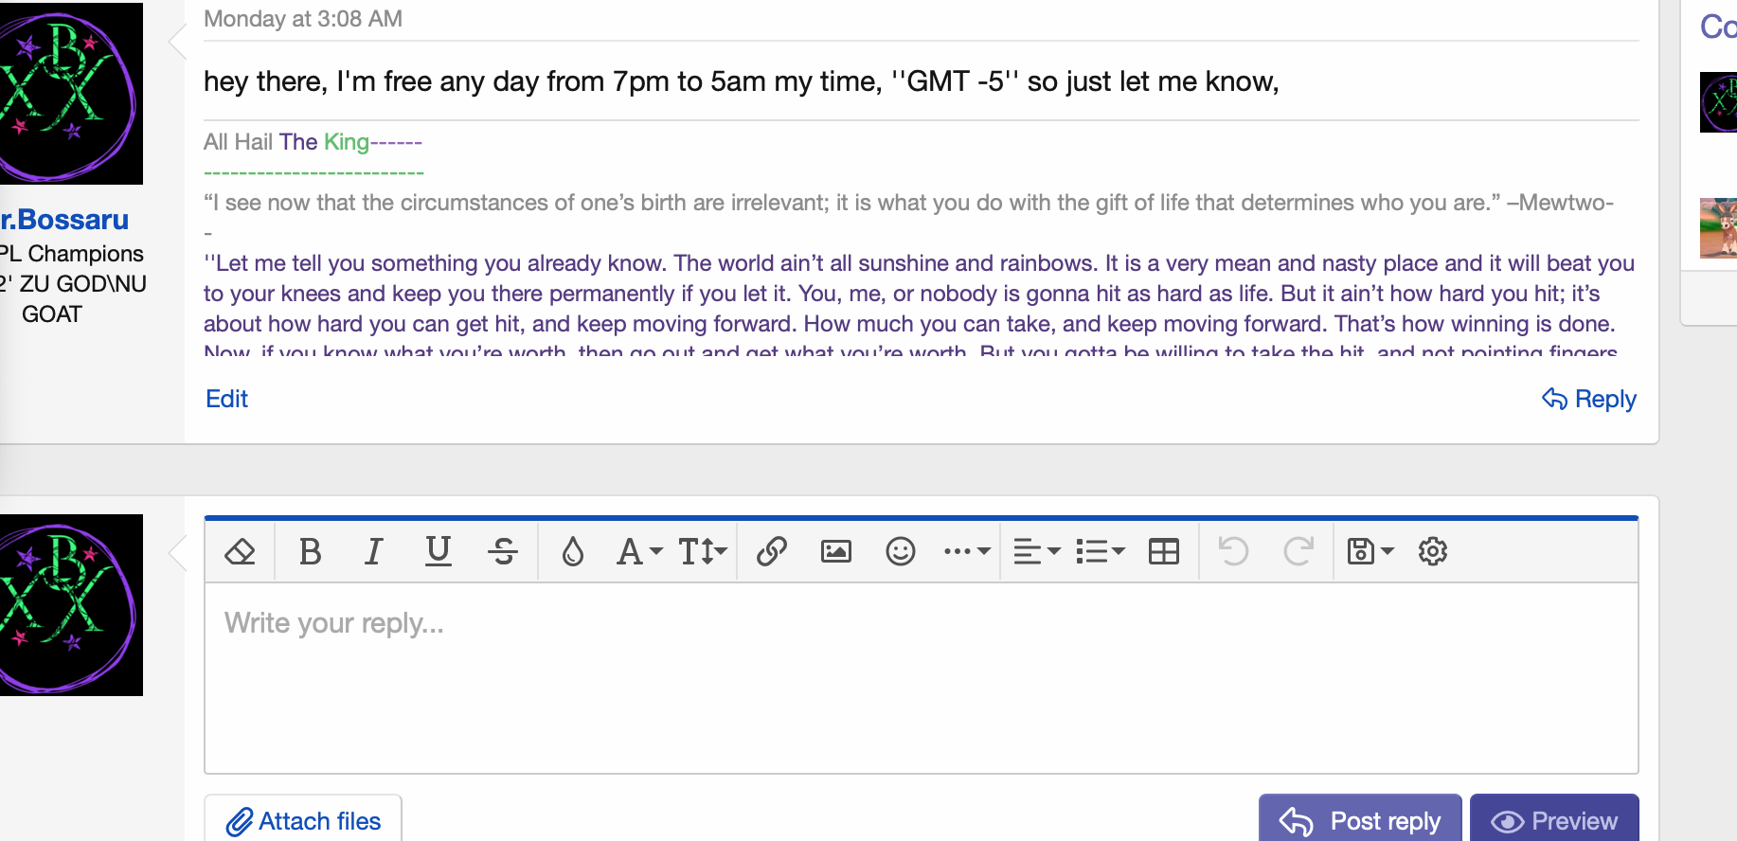Open the font family dropdown

[639, 551]
